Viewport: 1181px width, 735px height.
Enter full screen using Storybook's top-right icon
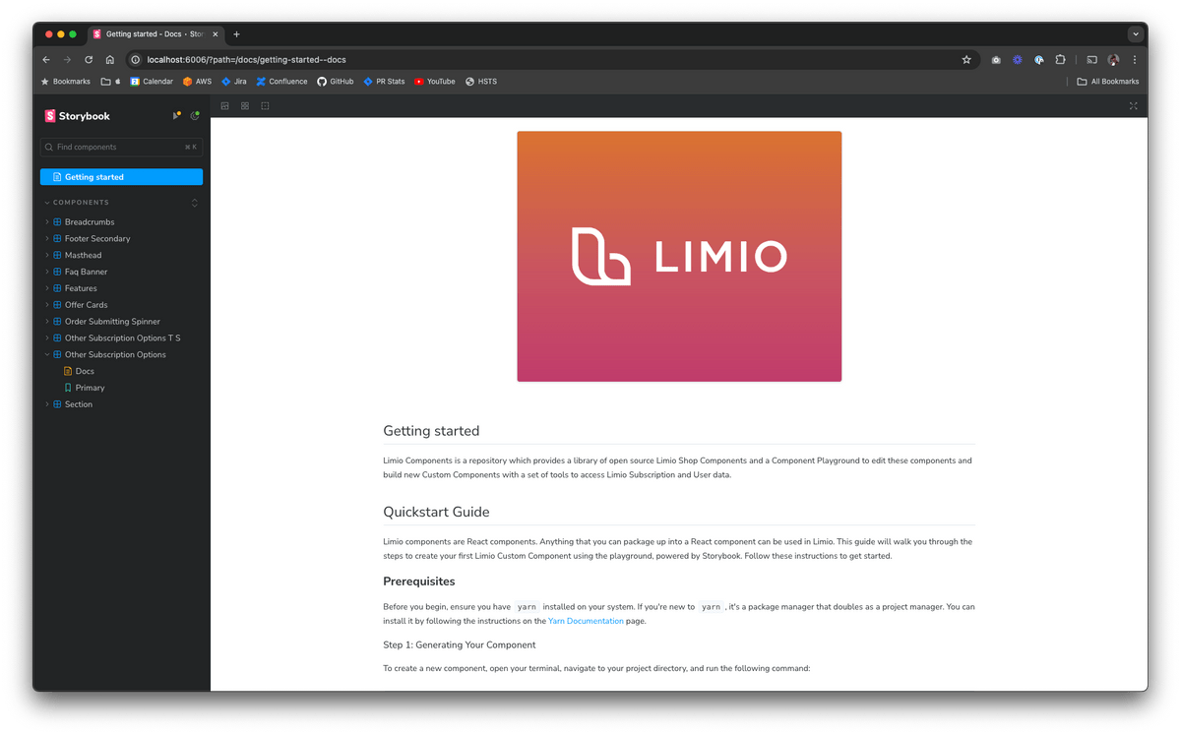(x=1133, y=106)
